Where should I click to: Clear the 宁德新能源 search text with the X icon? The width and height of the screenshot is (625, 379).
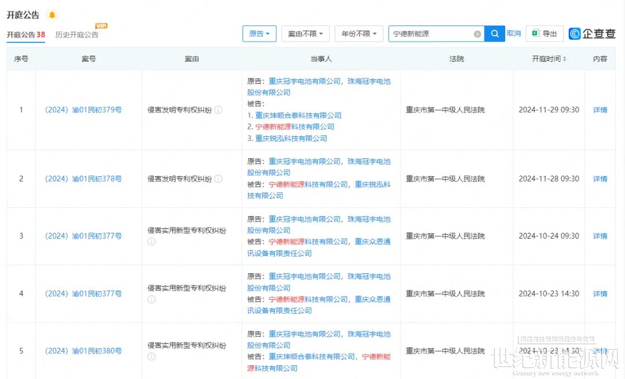click(477, 34)
